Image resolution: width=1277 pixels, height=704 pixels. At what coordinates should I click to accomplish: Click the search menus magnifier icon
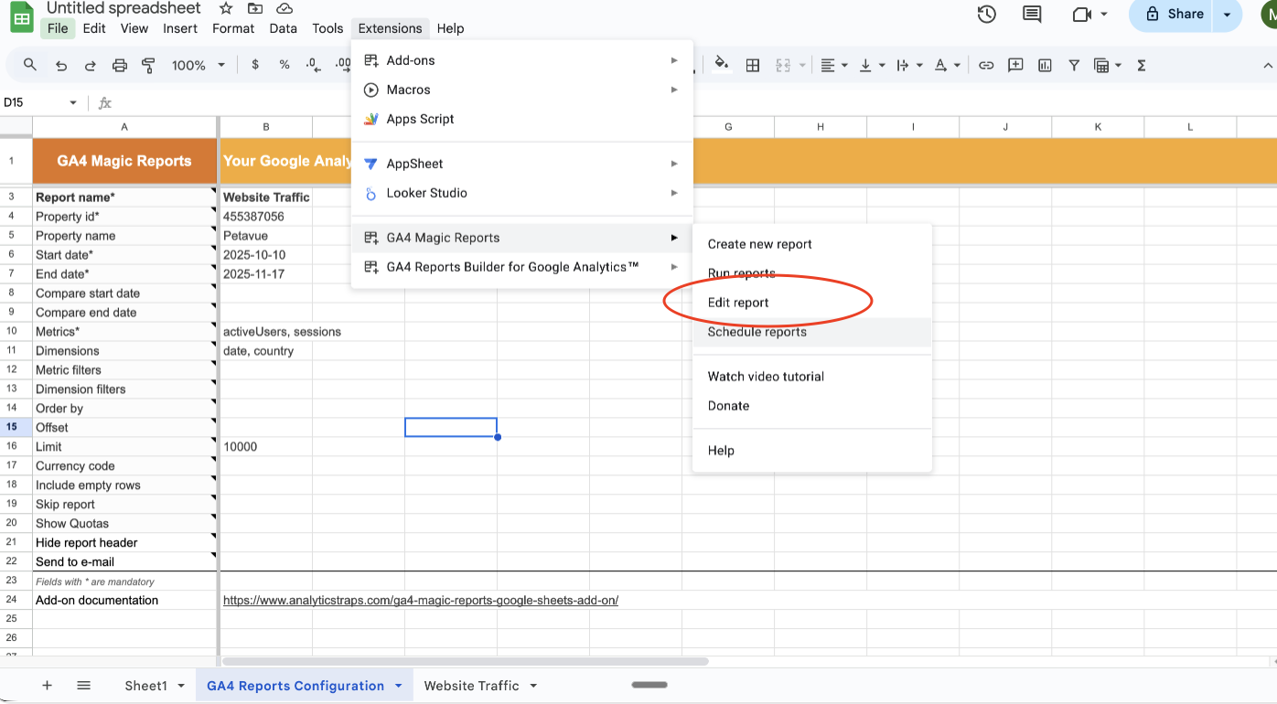click(x=30, y=65)
